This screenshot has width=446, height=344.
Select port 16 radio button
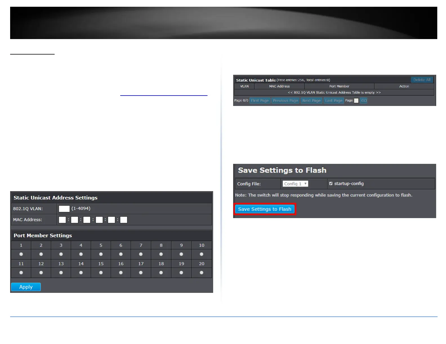(x=121, y=273)
